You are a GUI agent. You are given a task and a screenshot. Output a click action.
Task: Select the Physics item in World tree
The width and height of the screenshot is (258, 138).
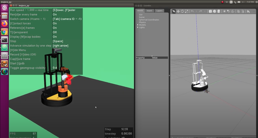(x=142, y=22)
